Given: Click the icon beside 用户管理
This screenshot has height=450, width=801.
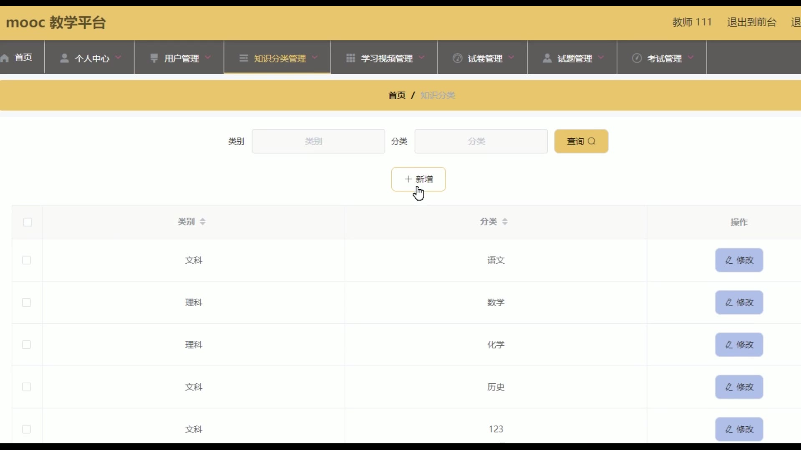Looking at the screenshot, I should point(154,58).
